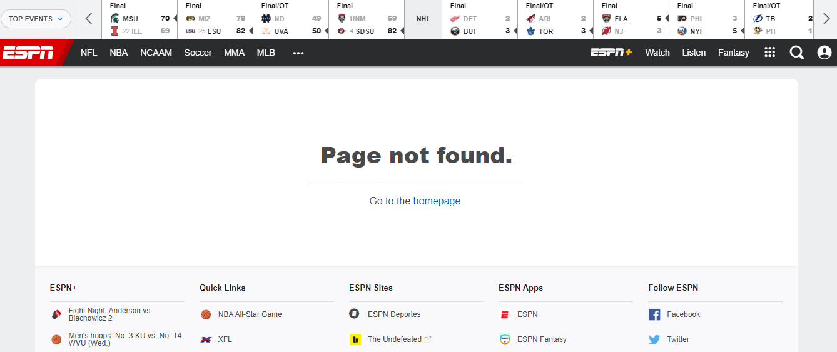Click the ESPN+ logo in navbar
The height and width of the screenshot is (352, 837).
[x=611, y=53]
